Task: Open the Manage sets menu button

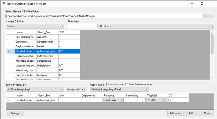Action: 75,89
